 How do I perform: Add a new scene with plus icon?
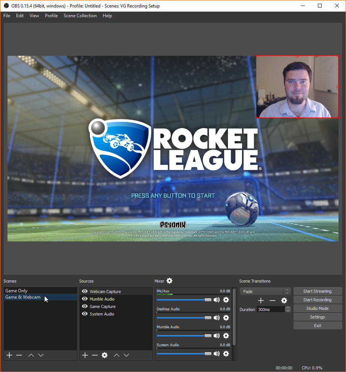(9, 355)
